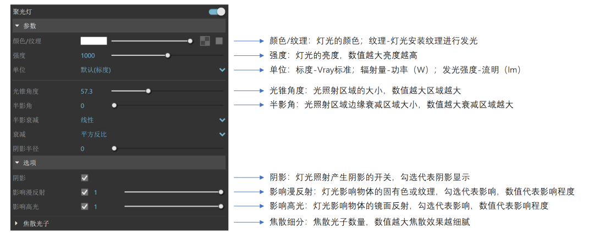This screenshot has height=251, width=594.
Task: Open the 衰减 decay dropdown
Action: pyautogui.click(x=222, y=134)
